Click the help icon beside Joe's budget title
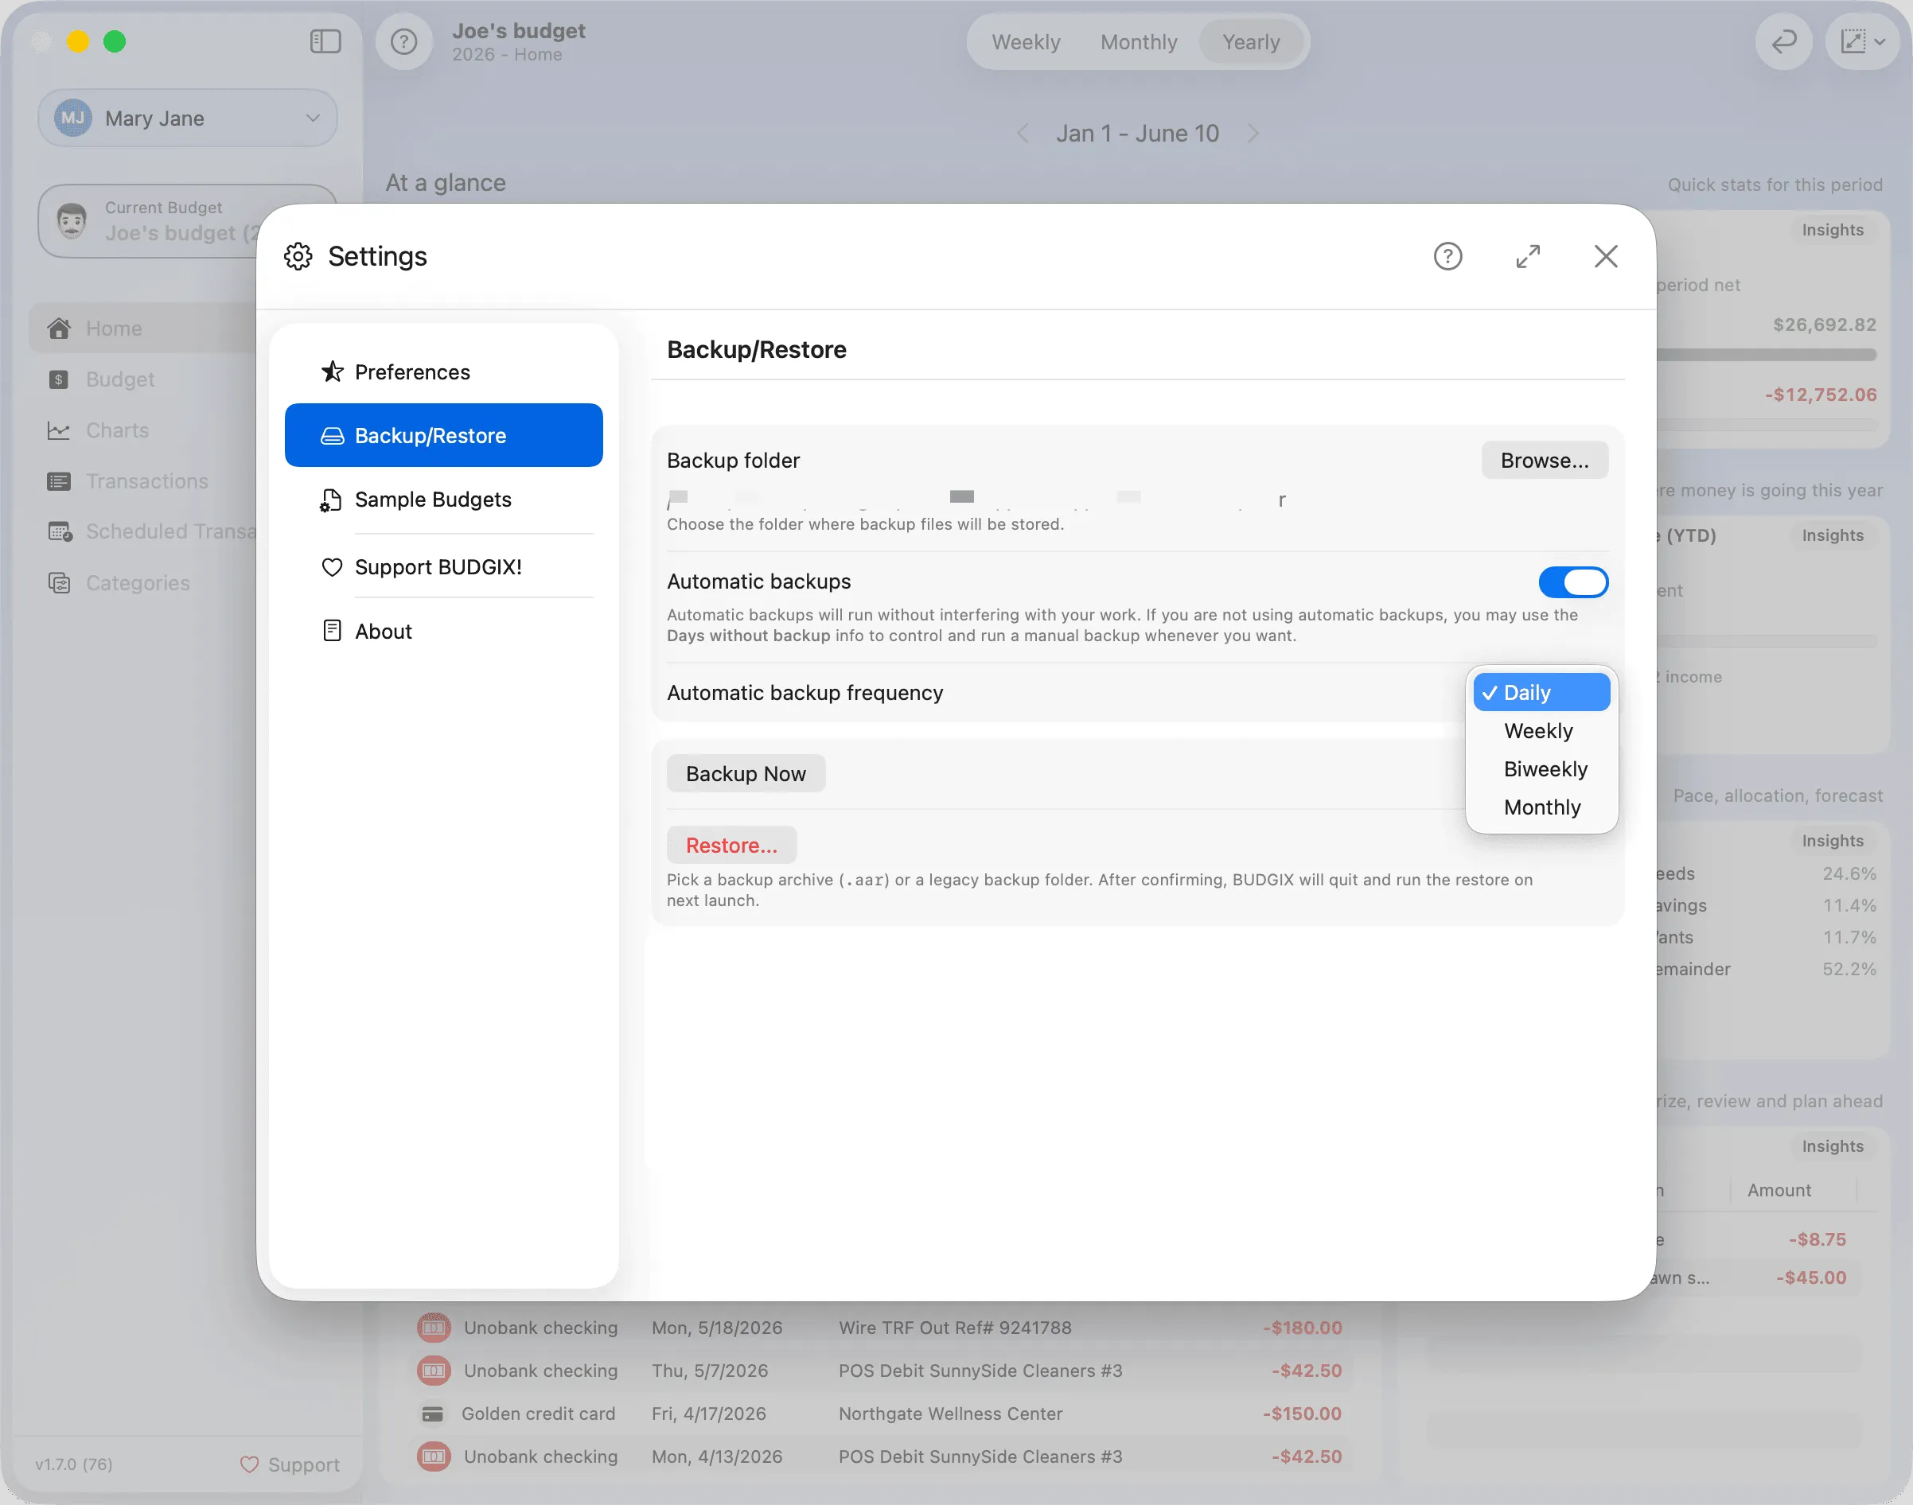Screen dimensions: 1913x1505 tap(403, 41)
